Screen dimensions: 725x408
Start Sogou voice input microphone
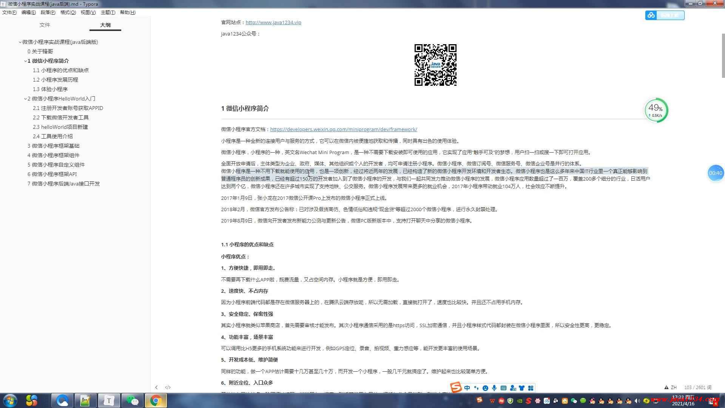click(494, 388)
